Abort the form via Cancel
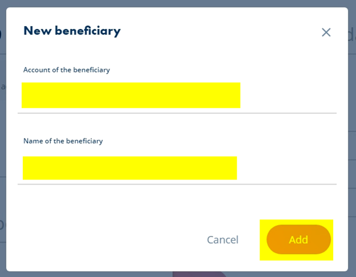Screen dimensions: 356x277 click(222, 240)
